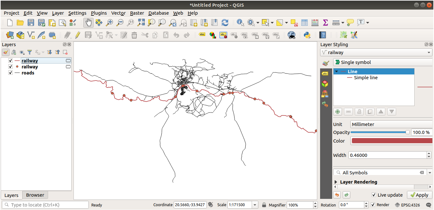The width and height of the screenshot is (434, 210).
Task: Open the Field Calculator (abacus) icon
Action: point(315,23)
